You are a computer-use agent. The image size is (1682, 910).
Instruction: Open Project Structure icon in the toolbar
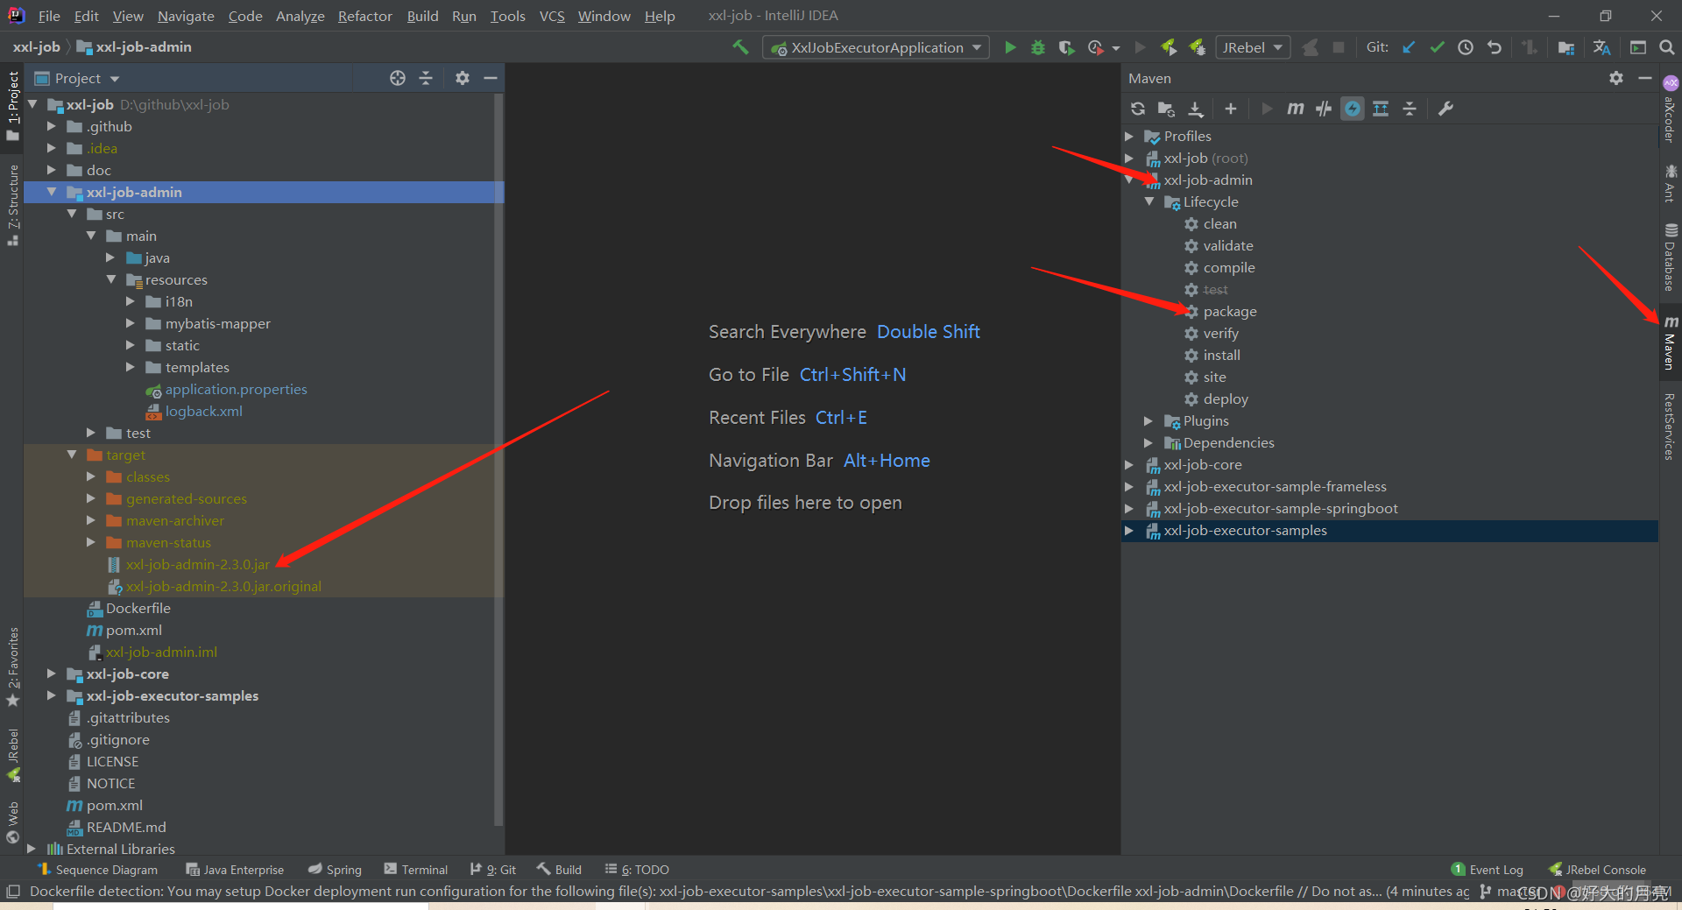(x=1566, y=47)
